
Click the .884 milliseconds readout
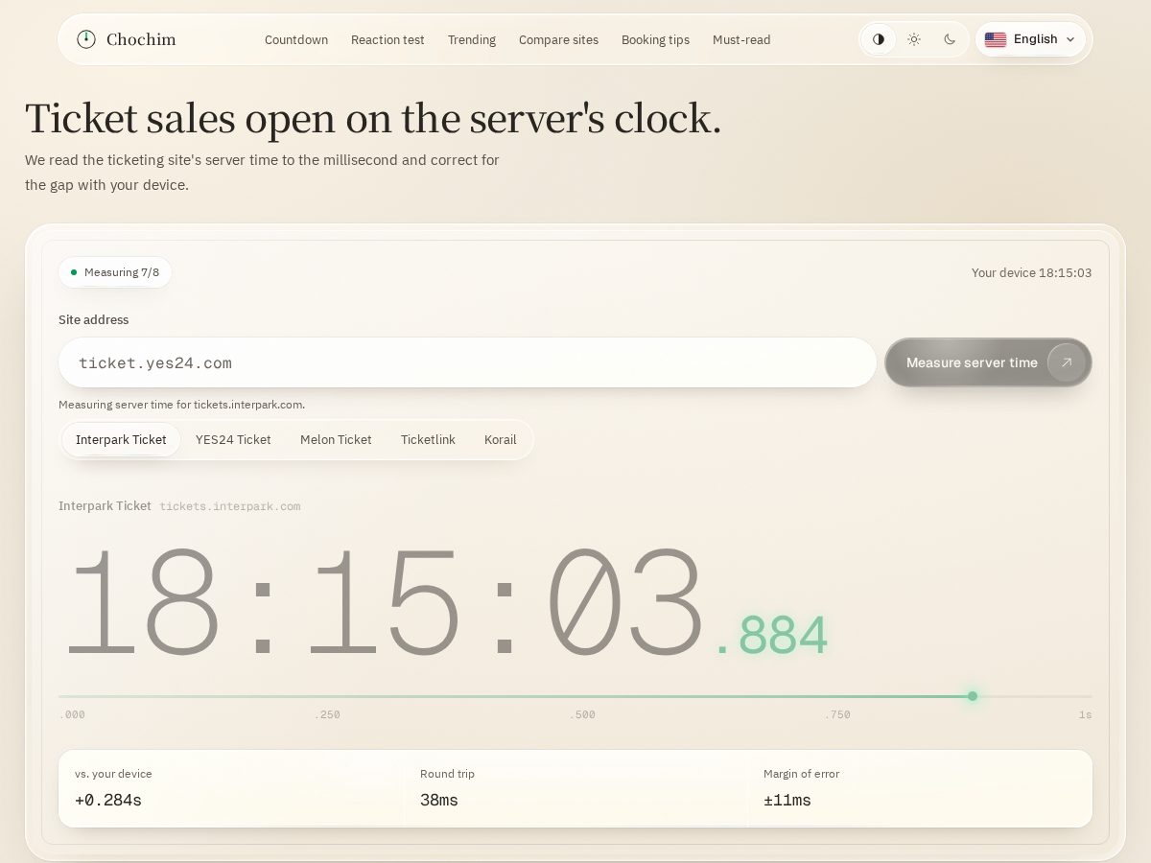[x=772, y=636]
